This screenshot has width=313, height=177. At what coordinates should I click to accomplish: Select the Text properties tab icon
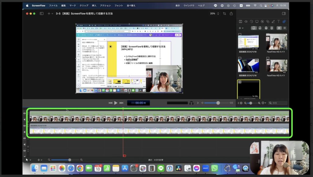pyautogui.click(x=278, y=21)
